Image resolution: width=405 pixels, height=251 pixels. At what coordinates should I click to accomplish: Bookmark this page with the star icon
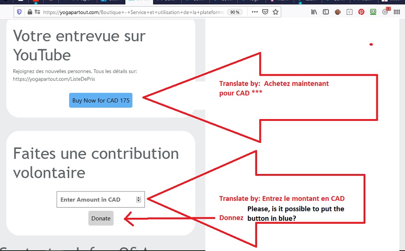pos(275,12)
